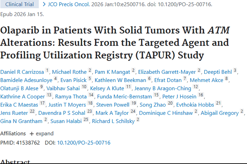Open affiliation 15 beside Meric-Bernstam
247x164 pixels.
click(x=156, y=95)
